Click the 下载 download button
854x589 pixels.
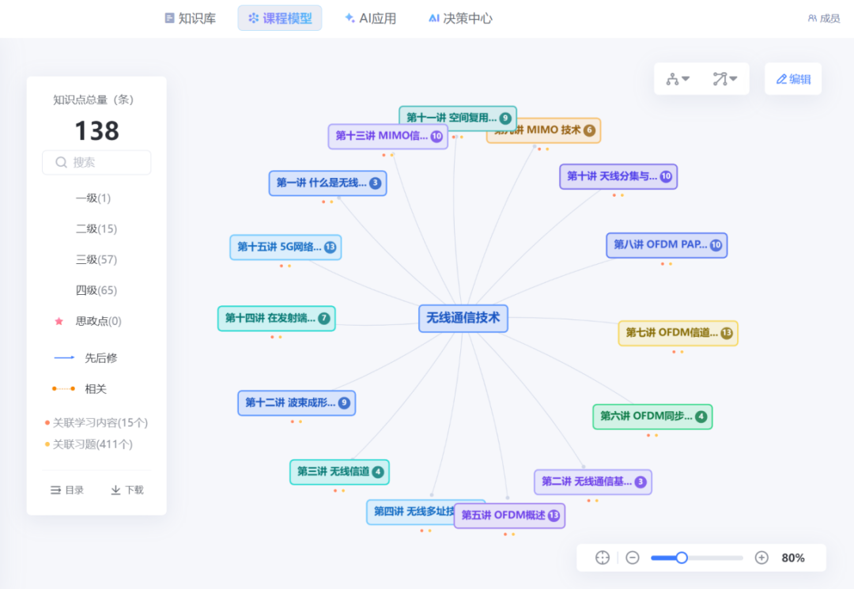point(127,490)
